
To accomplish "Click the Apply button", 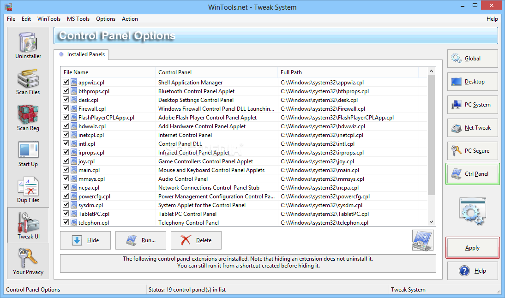I will click(x=473, y=248).
